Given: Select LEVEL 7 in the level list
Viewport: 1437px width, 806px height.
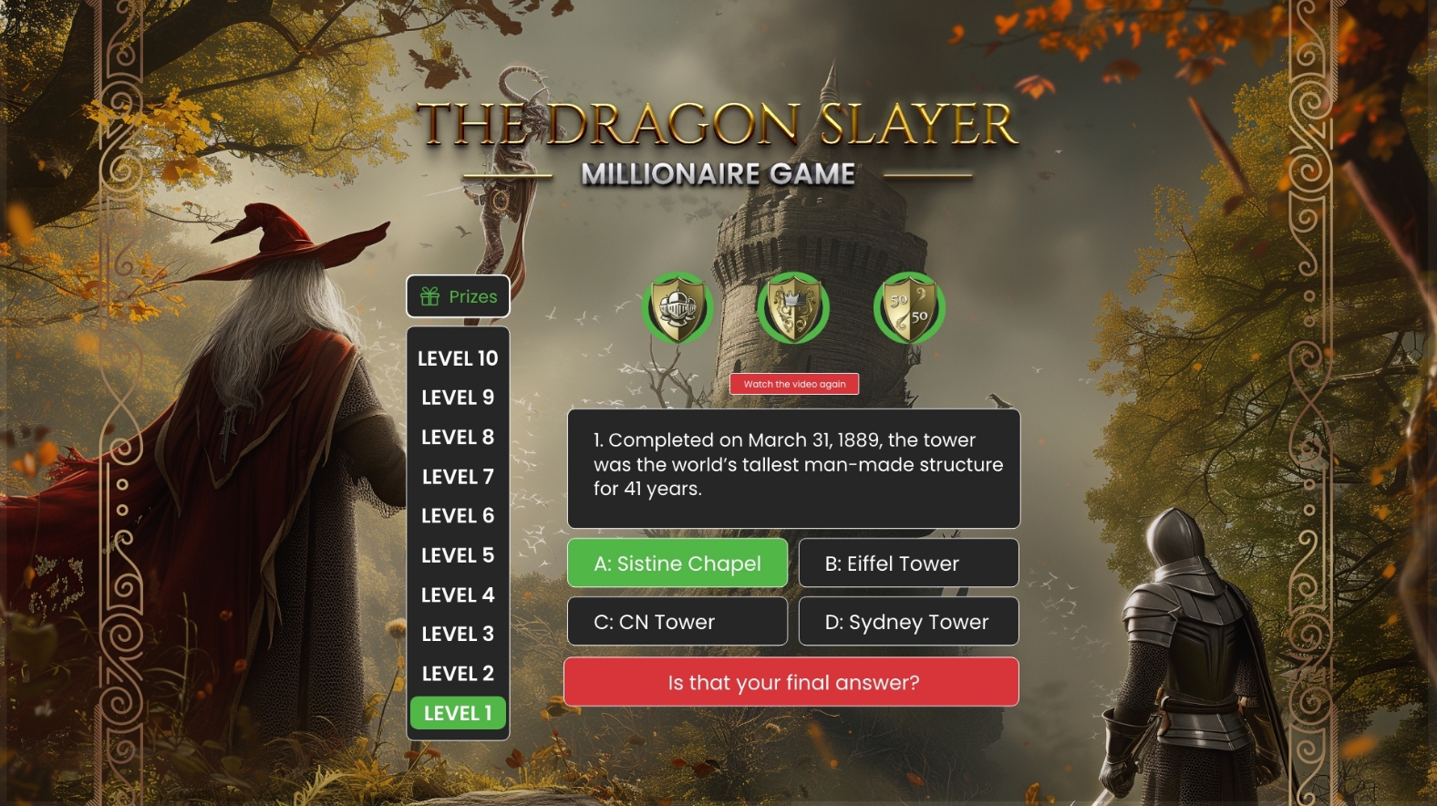Looking at the screenshot, I should tap(458, 477).
